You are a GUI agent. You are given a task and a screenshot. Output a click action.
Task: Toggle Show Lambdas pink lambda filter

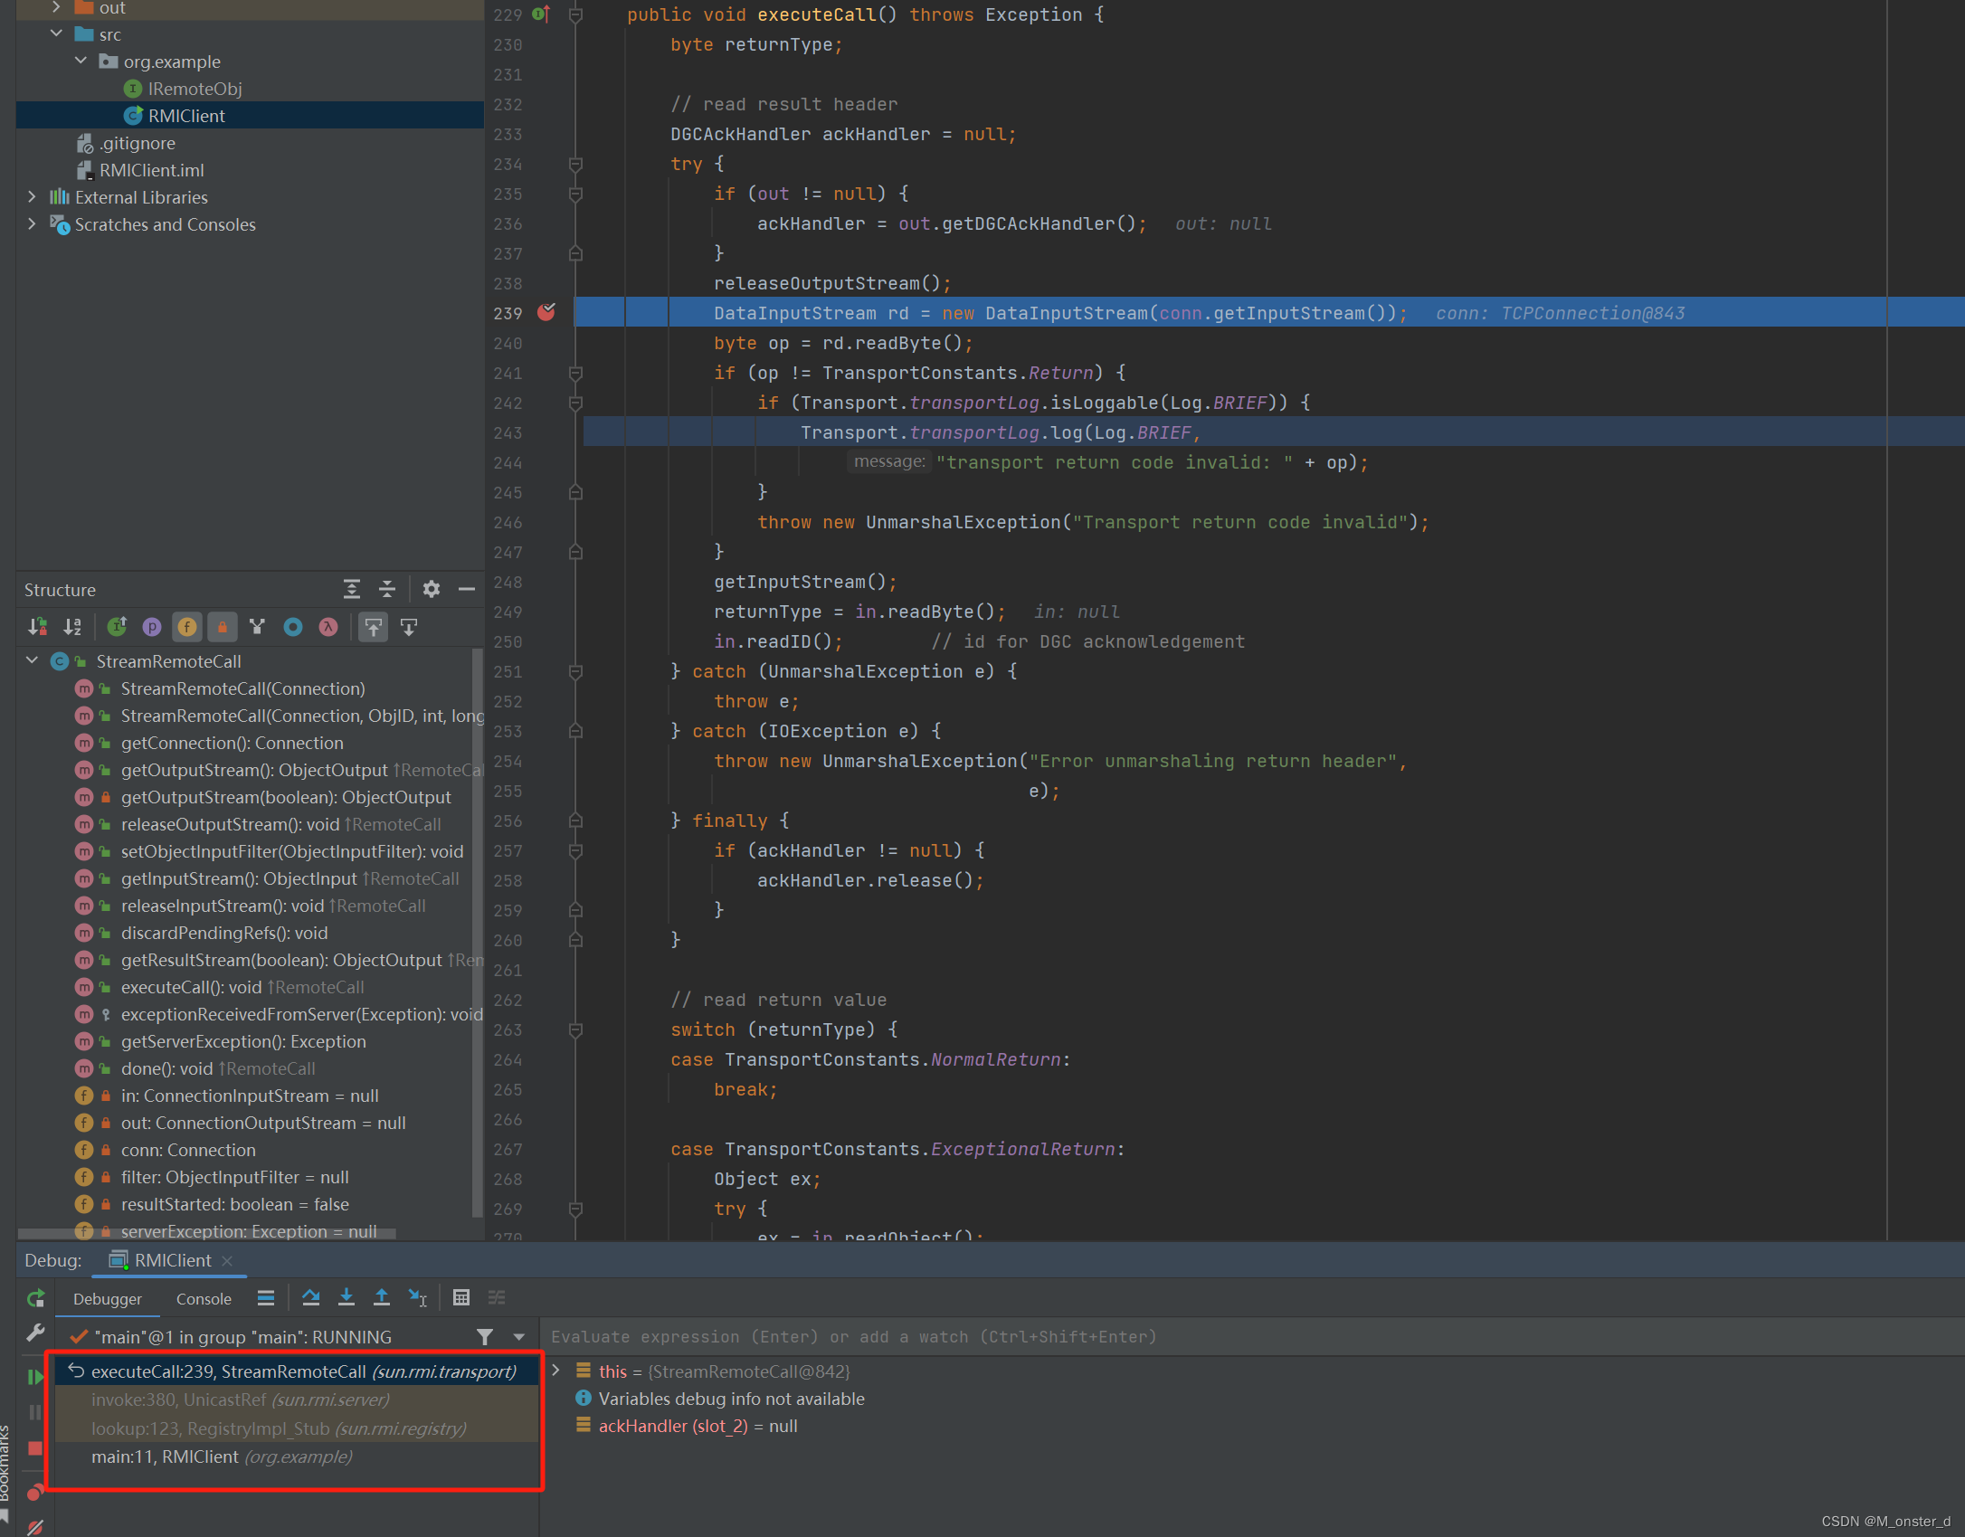click(x=328, y=626)
